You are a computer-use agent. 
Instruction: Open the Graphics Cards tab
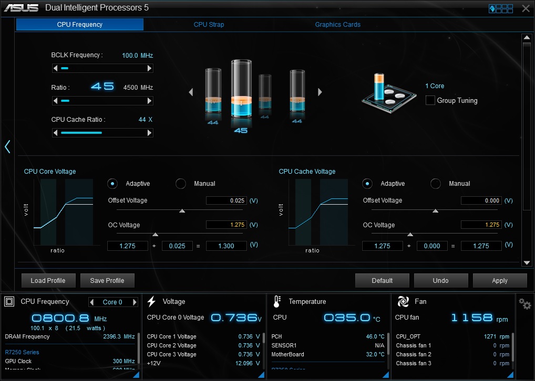click(338, 25)
